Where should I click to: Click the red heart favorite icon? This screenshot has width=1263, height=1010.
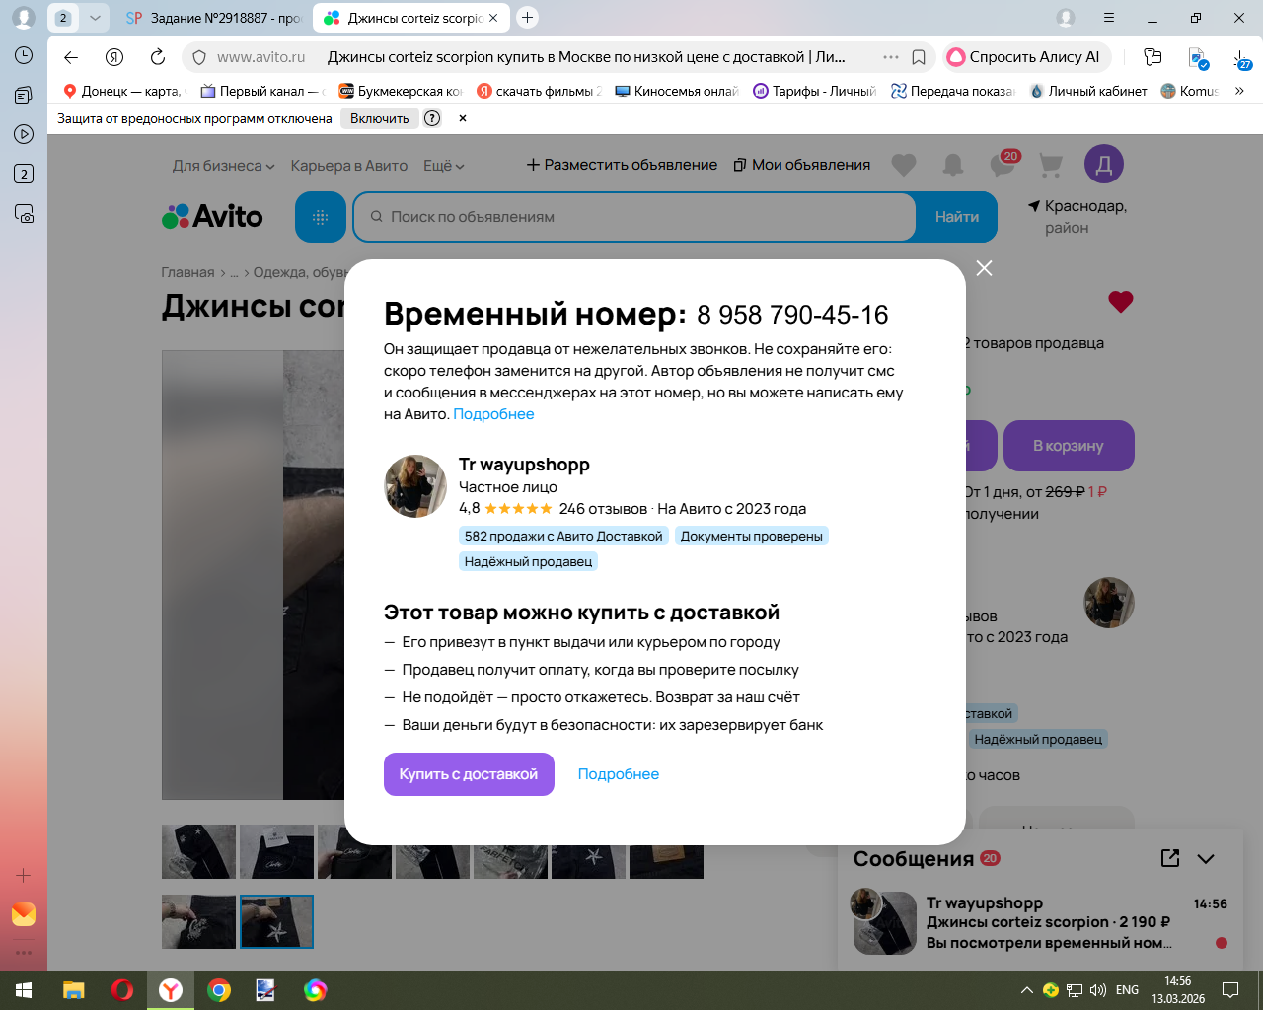click(x=1120, y=302)
